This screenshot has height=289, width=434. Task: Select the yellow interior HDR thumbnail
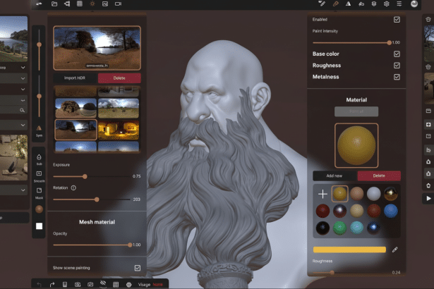click(x=119, y=130)
